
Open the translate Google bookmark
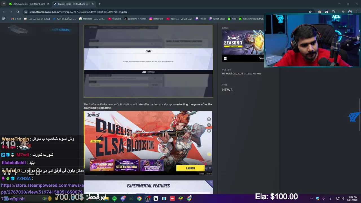click(x=92, y=19)
